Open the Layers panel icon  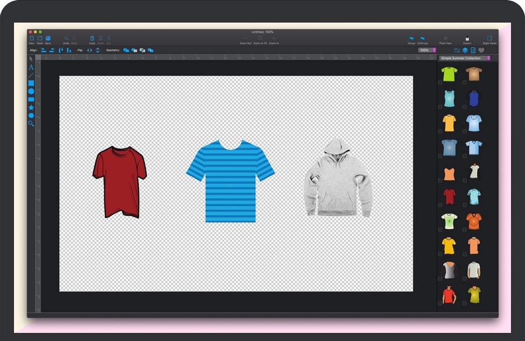(465, 50)
